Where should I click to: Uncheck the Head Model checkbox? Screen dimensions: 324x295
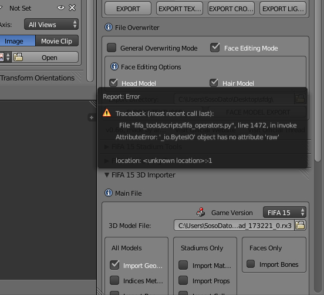click(x=113, y=83)
